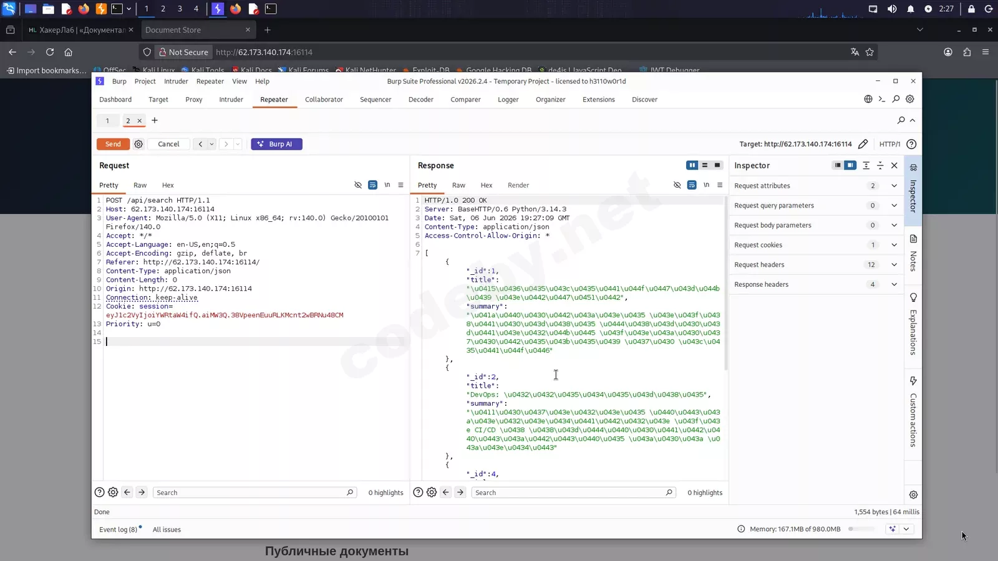Launch Burp AI
The image size is (998, 561).
[276, 144]
